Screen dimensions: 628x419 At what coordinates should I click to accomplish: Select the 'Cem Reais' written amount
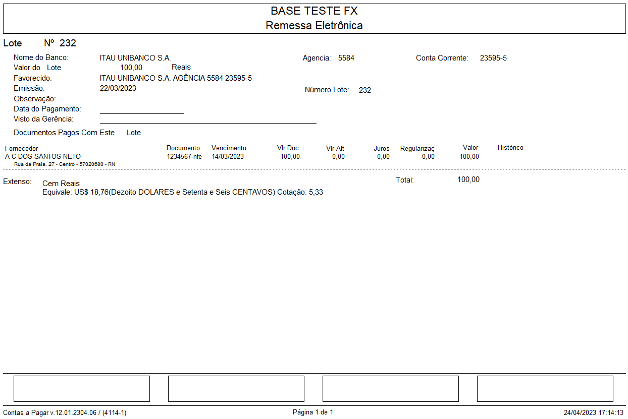61,184
